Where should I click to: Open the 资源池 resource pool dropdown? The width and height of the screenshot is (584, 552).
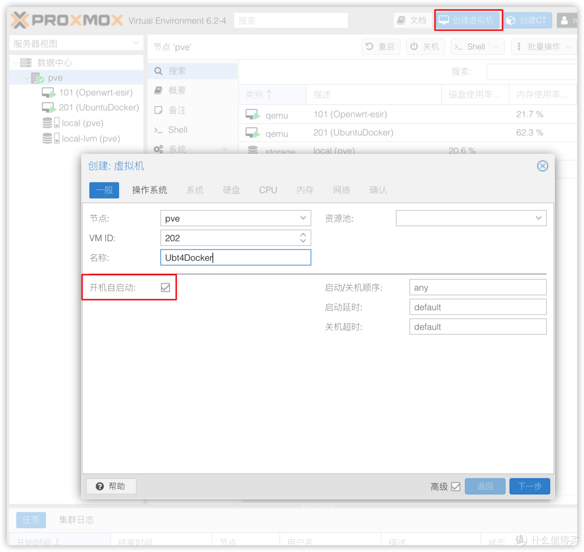(x=538, y=218)
